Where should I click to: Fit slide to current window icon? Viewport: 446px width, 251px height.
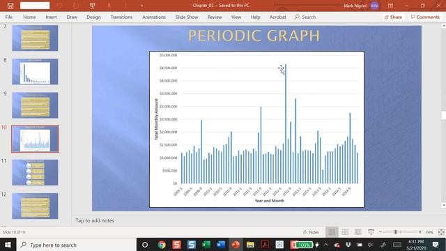coord(441,232)
